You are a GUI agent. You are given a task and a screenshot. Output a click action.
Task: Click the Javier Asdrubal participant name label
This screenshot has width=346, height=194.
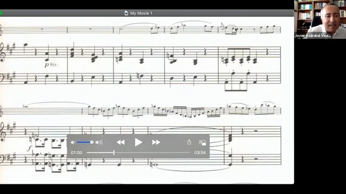[313, 36]
